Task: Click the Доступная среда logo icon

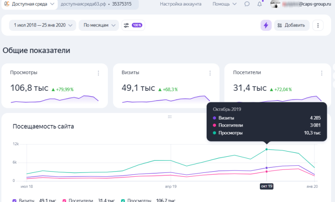Action: point(7,4)
